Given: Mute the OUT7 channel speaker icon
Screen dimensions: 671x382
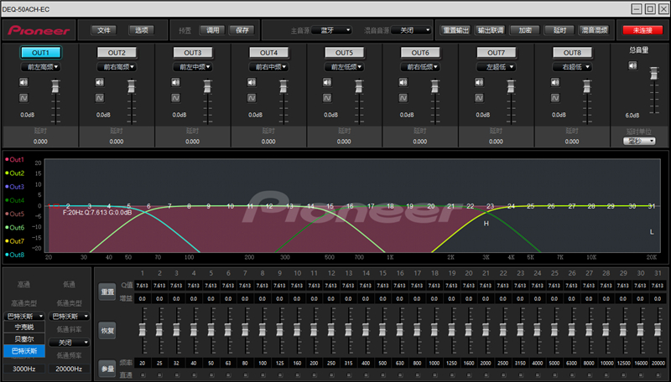Looking at the screenshot, I should (x=479, y=82).
